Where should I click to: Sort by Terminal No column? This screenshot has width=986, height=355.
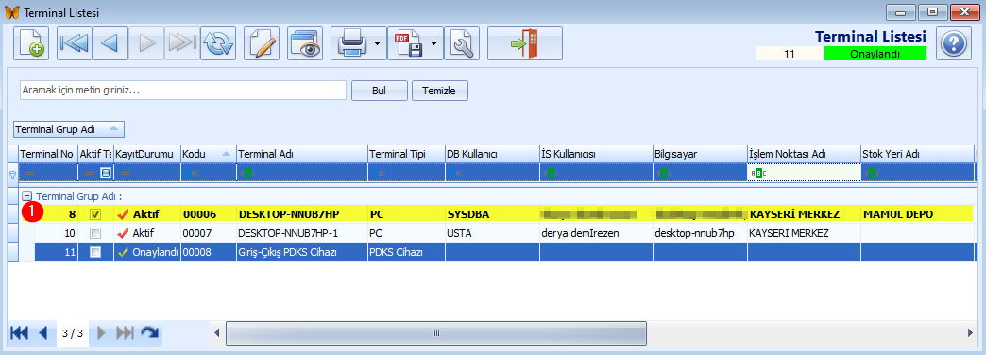(48, 154)
